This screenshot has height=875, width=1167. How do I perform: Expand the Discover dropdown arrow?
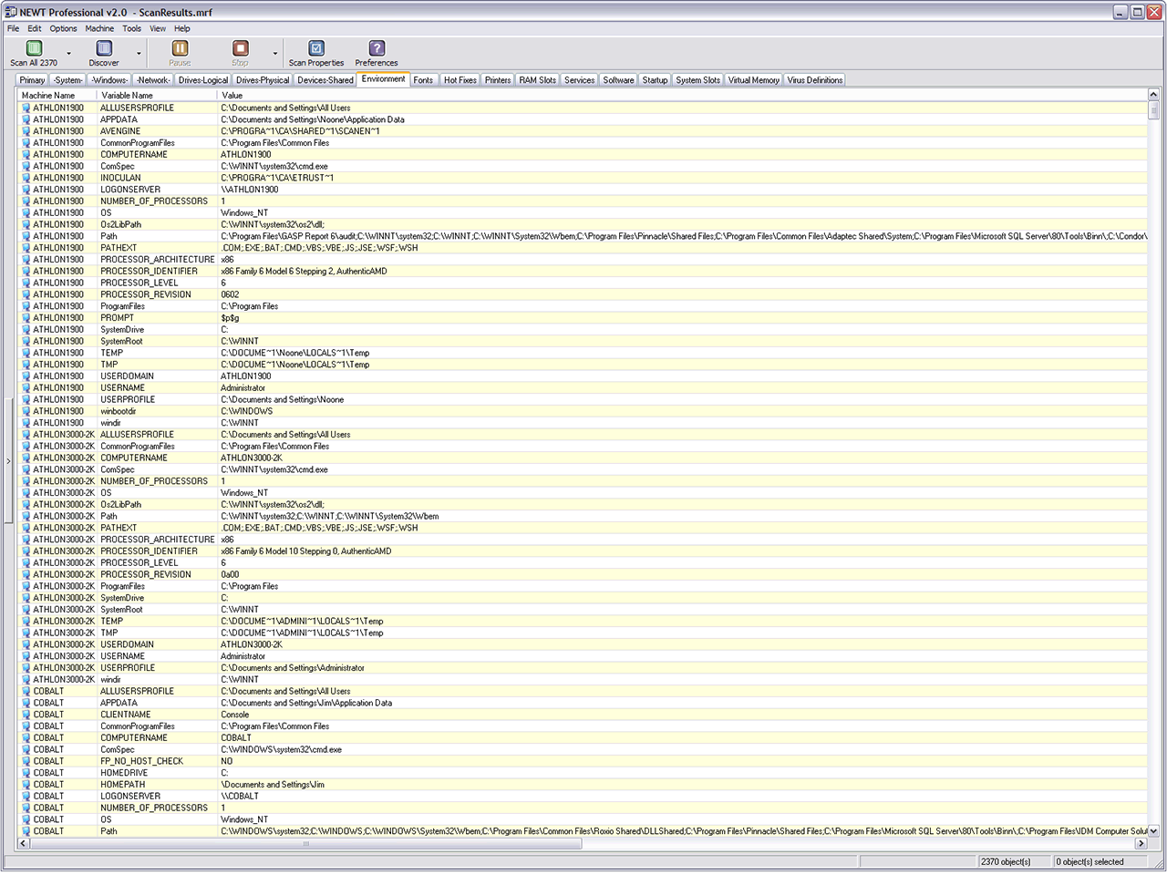pyautogui.click(x=139, y=54)
